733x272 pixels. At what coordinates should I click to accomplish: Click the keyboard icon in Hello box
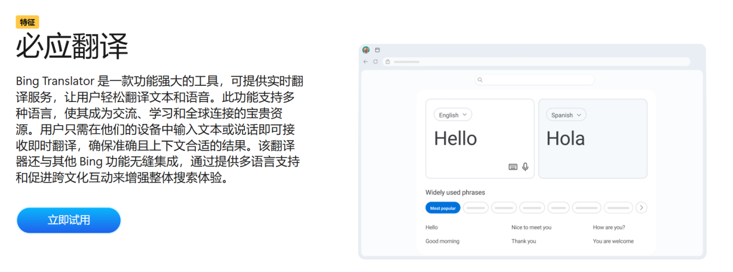coord(513,167)
